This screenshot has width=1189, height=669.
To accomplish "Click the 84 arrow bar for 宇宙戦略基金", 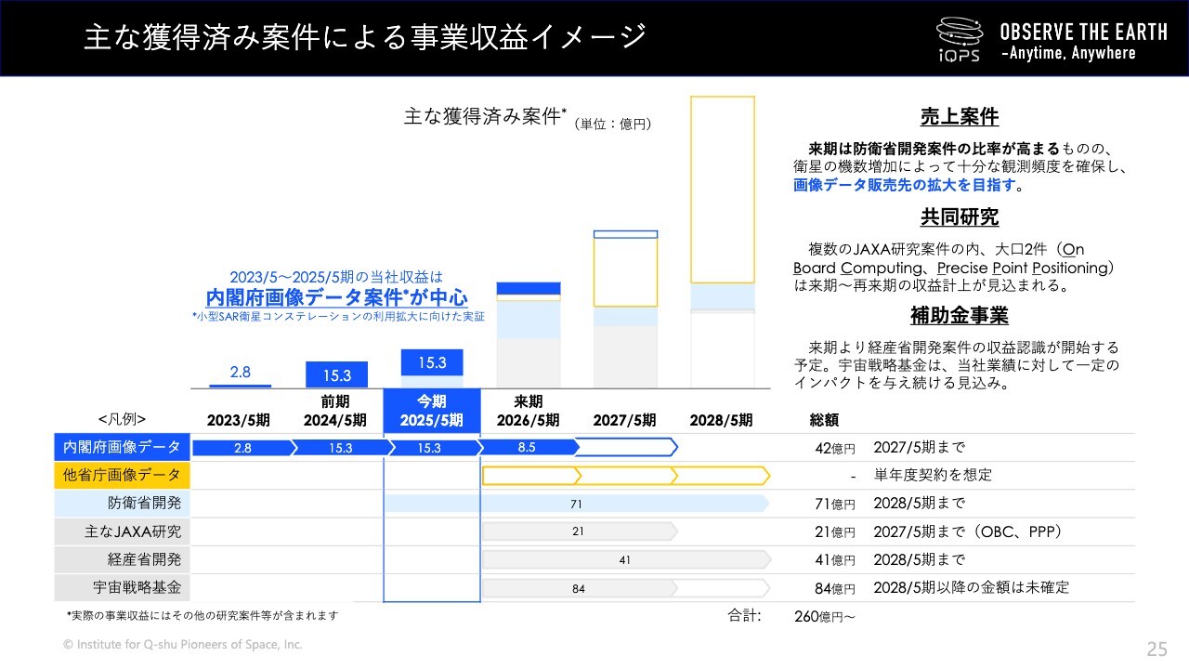I will point(625,587).
